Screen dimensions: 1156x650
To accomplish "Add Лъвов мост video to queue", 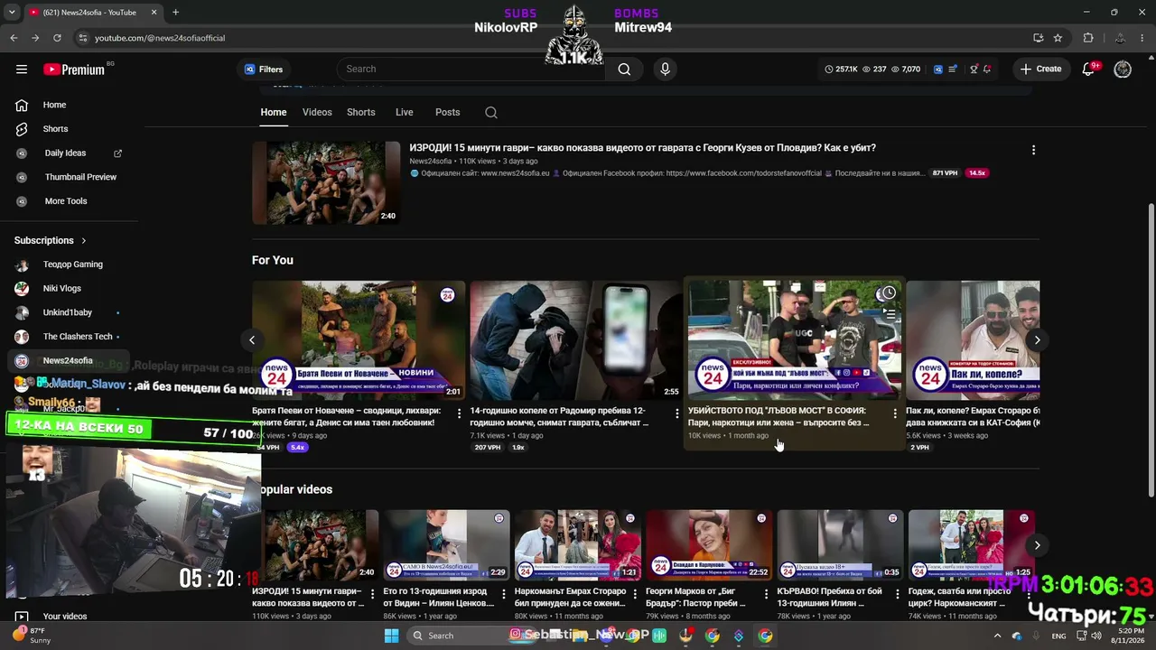I will [x=889, y=315].
